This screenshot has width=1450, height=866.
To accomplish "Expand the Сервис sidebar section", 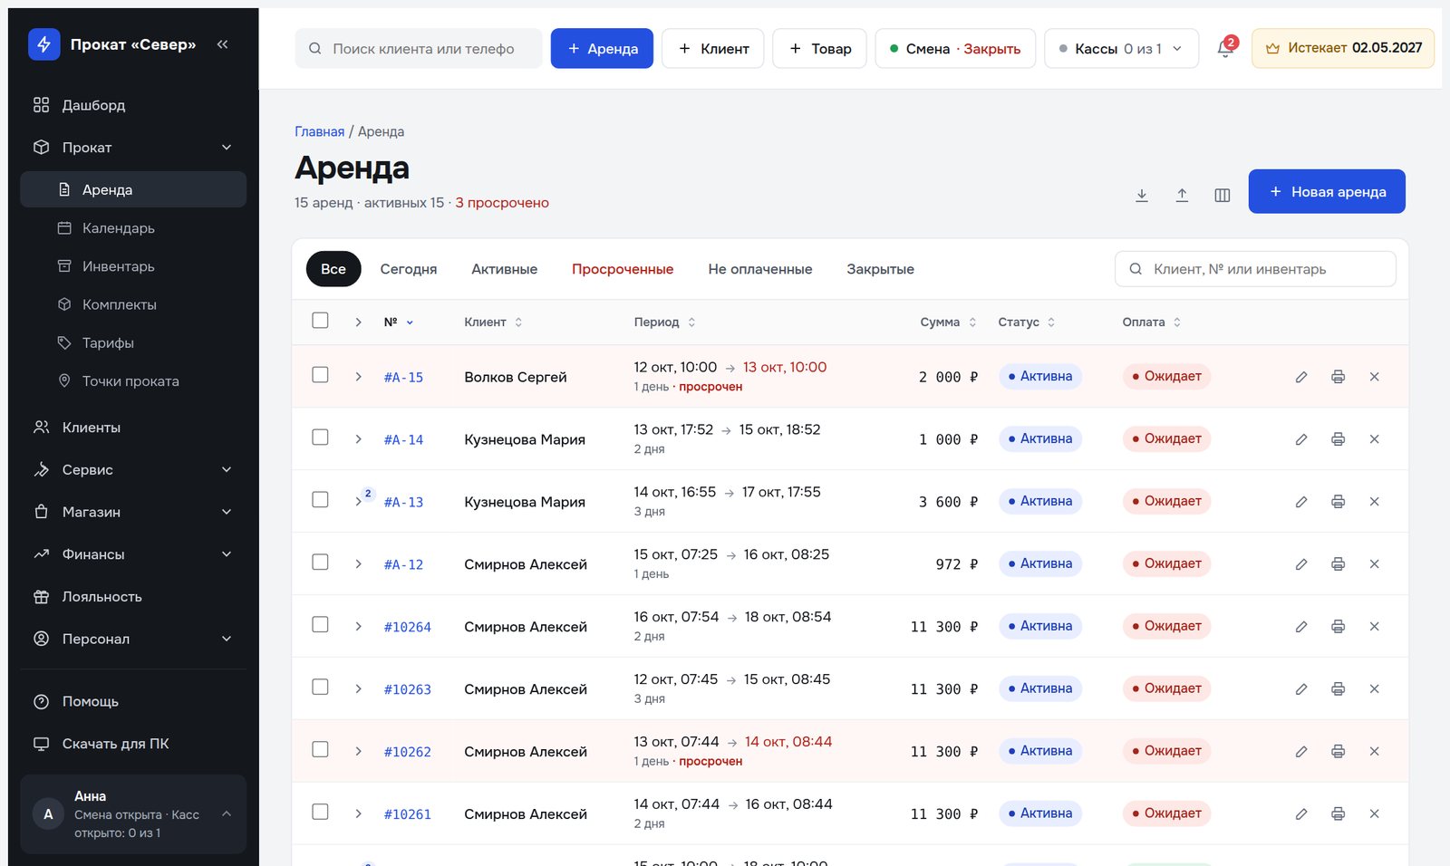I will 133,470.
